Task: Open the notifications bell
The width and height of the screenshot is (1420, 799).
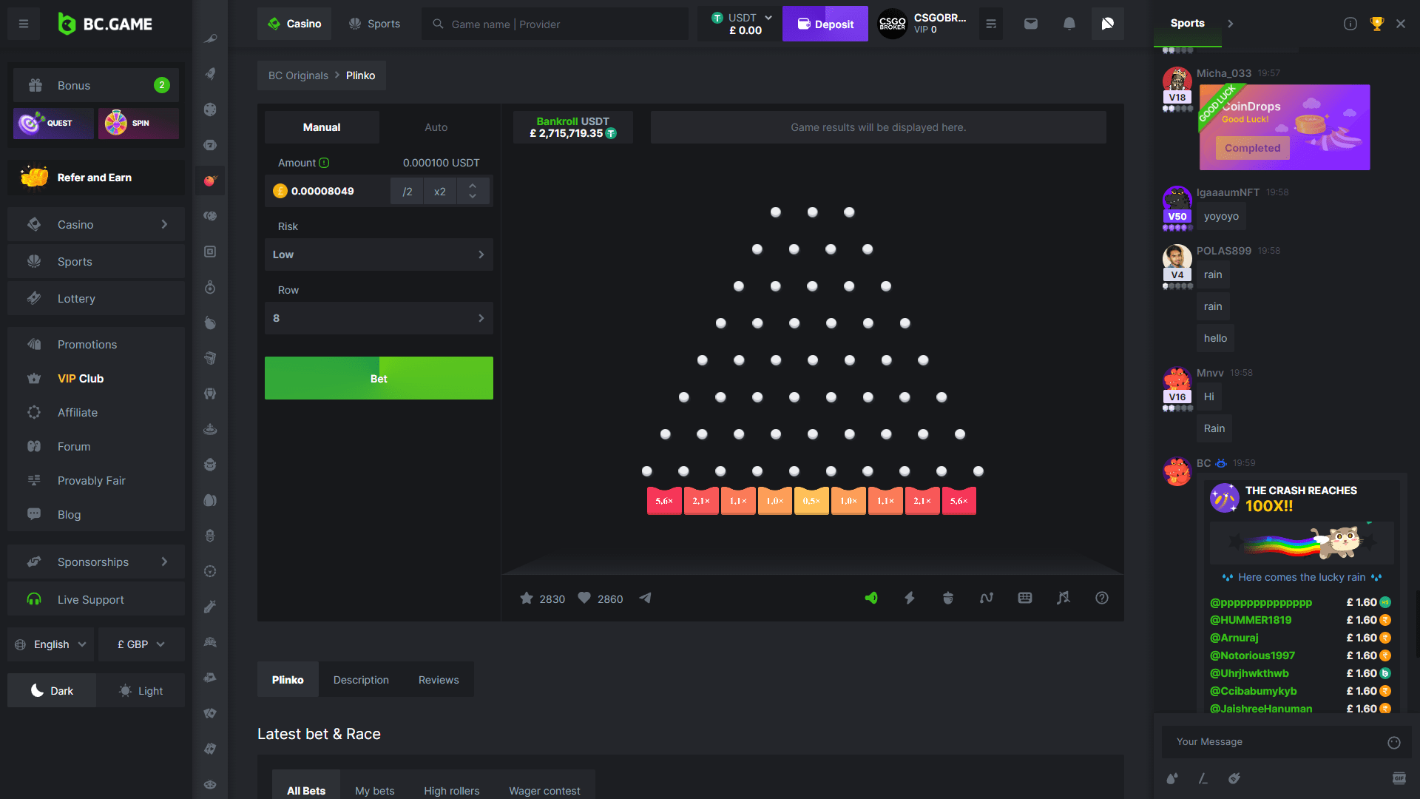Action: (1069, 24)
